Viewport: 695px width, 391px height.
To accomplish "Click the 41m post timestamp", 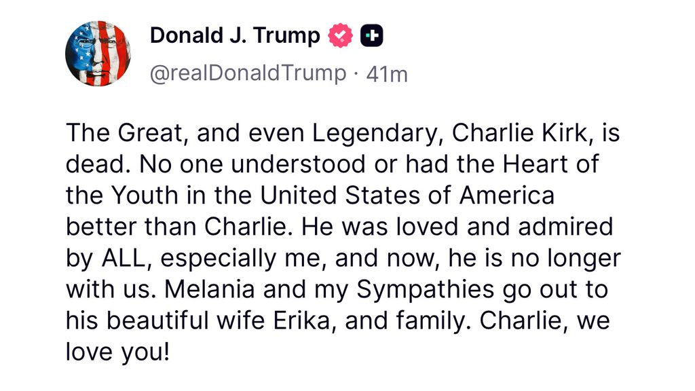I will [387, 74].
